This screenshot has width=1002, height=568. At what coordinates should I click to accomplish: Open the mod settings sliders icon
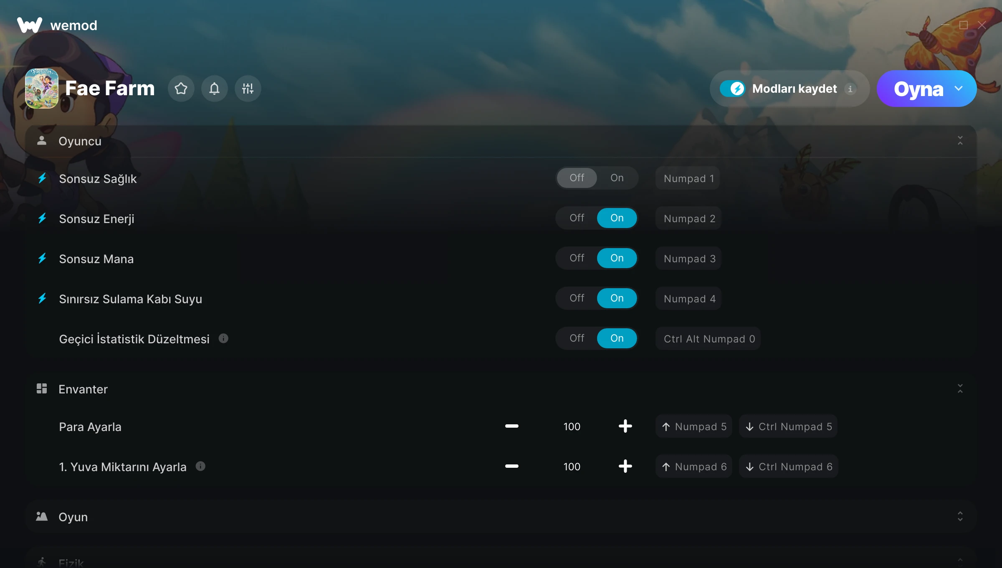point(248,89)
